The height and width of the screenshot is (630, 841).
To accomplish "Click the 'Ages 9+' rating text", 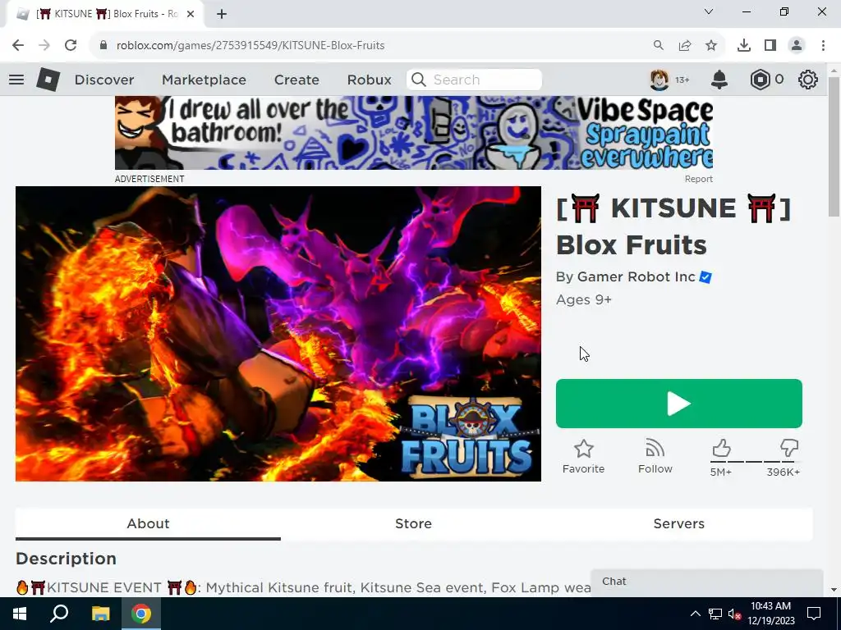I will coord(584,299).
